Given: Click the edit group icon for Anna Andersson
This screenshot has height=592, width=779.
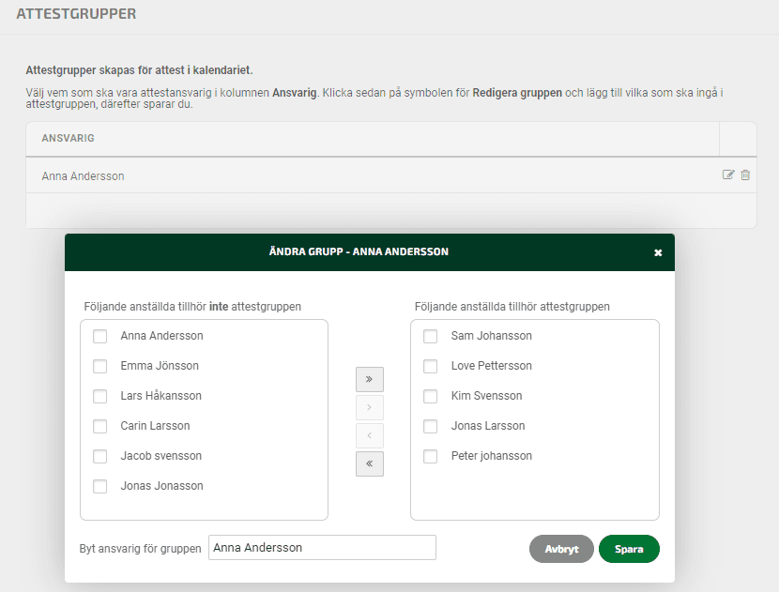Looking at the screenshot, I should click(727, 175).
